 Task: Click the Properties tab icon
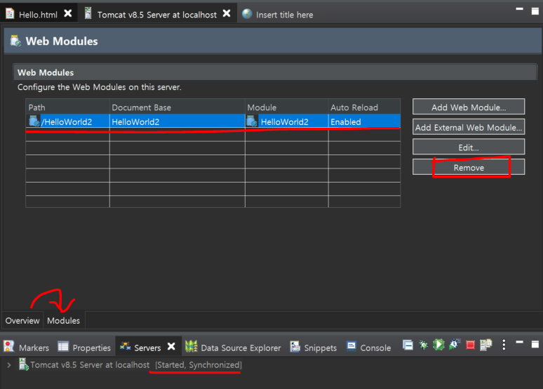(63, 346)
